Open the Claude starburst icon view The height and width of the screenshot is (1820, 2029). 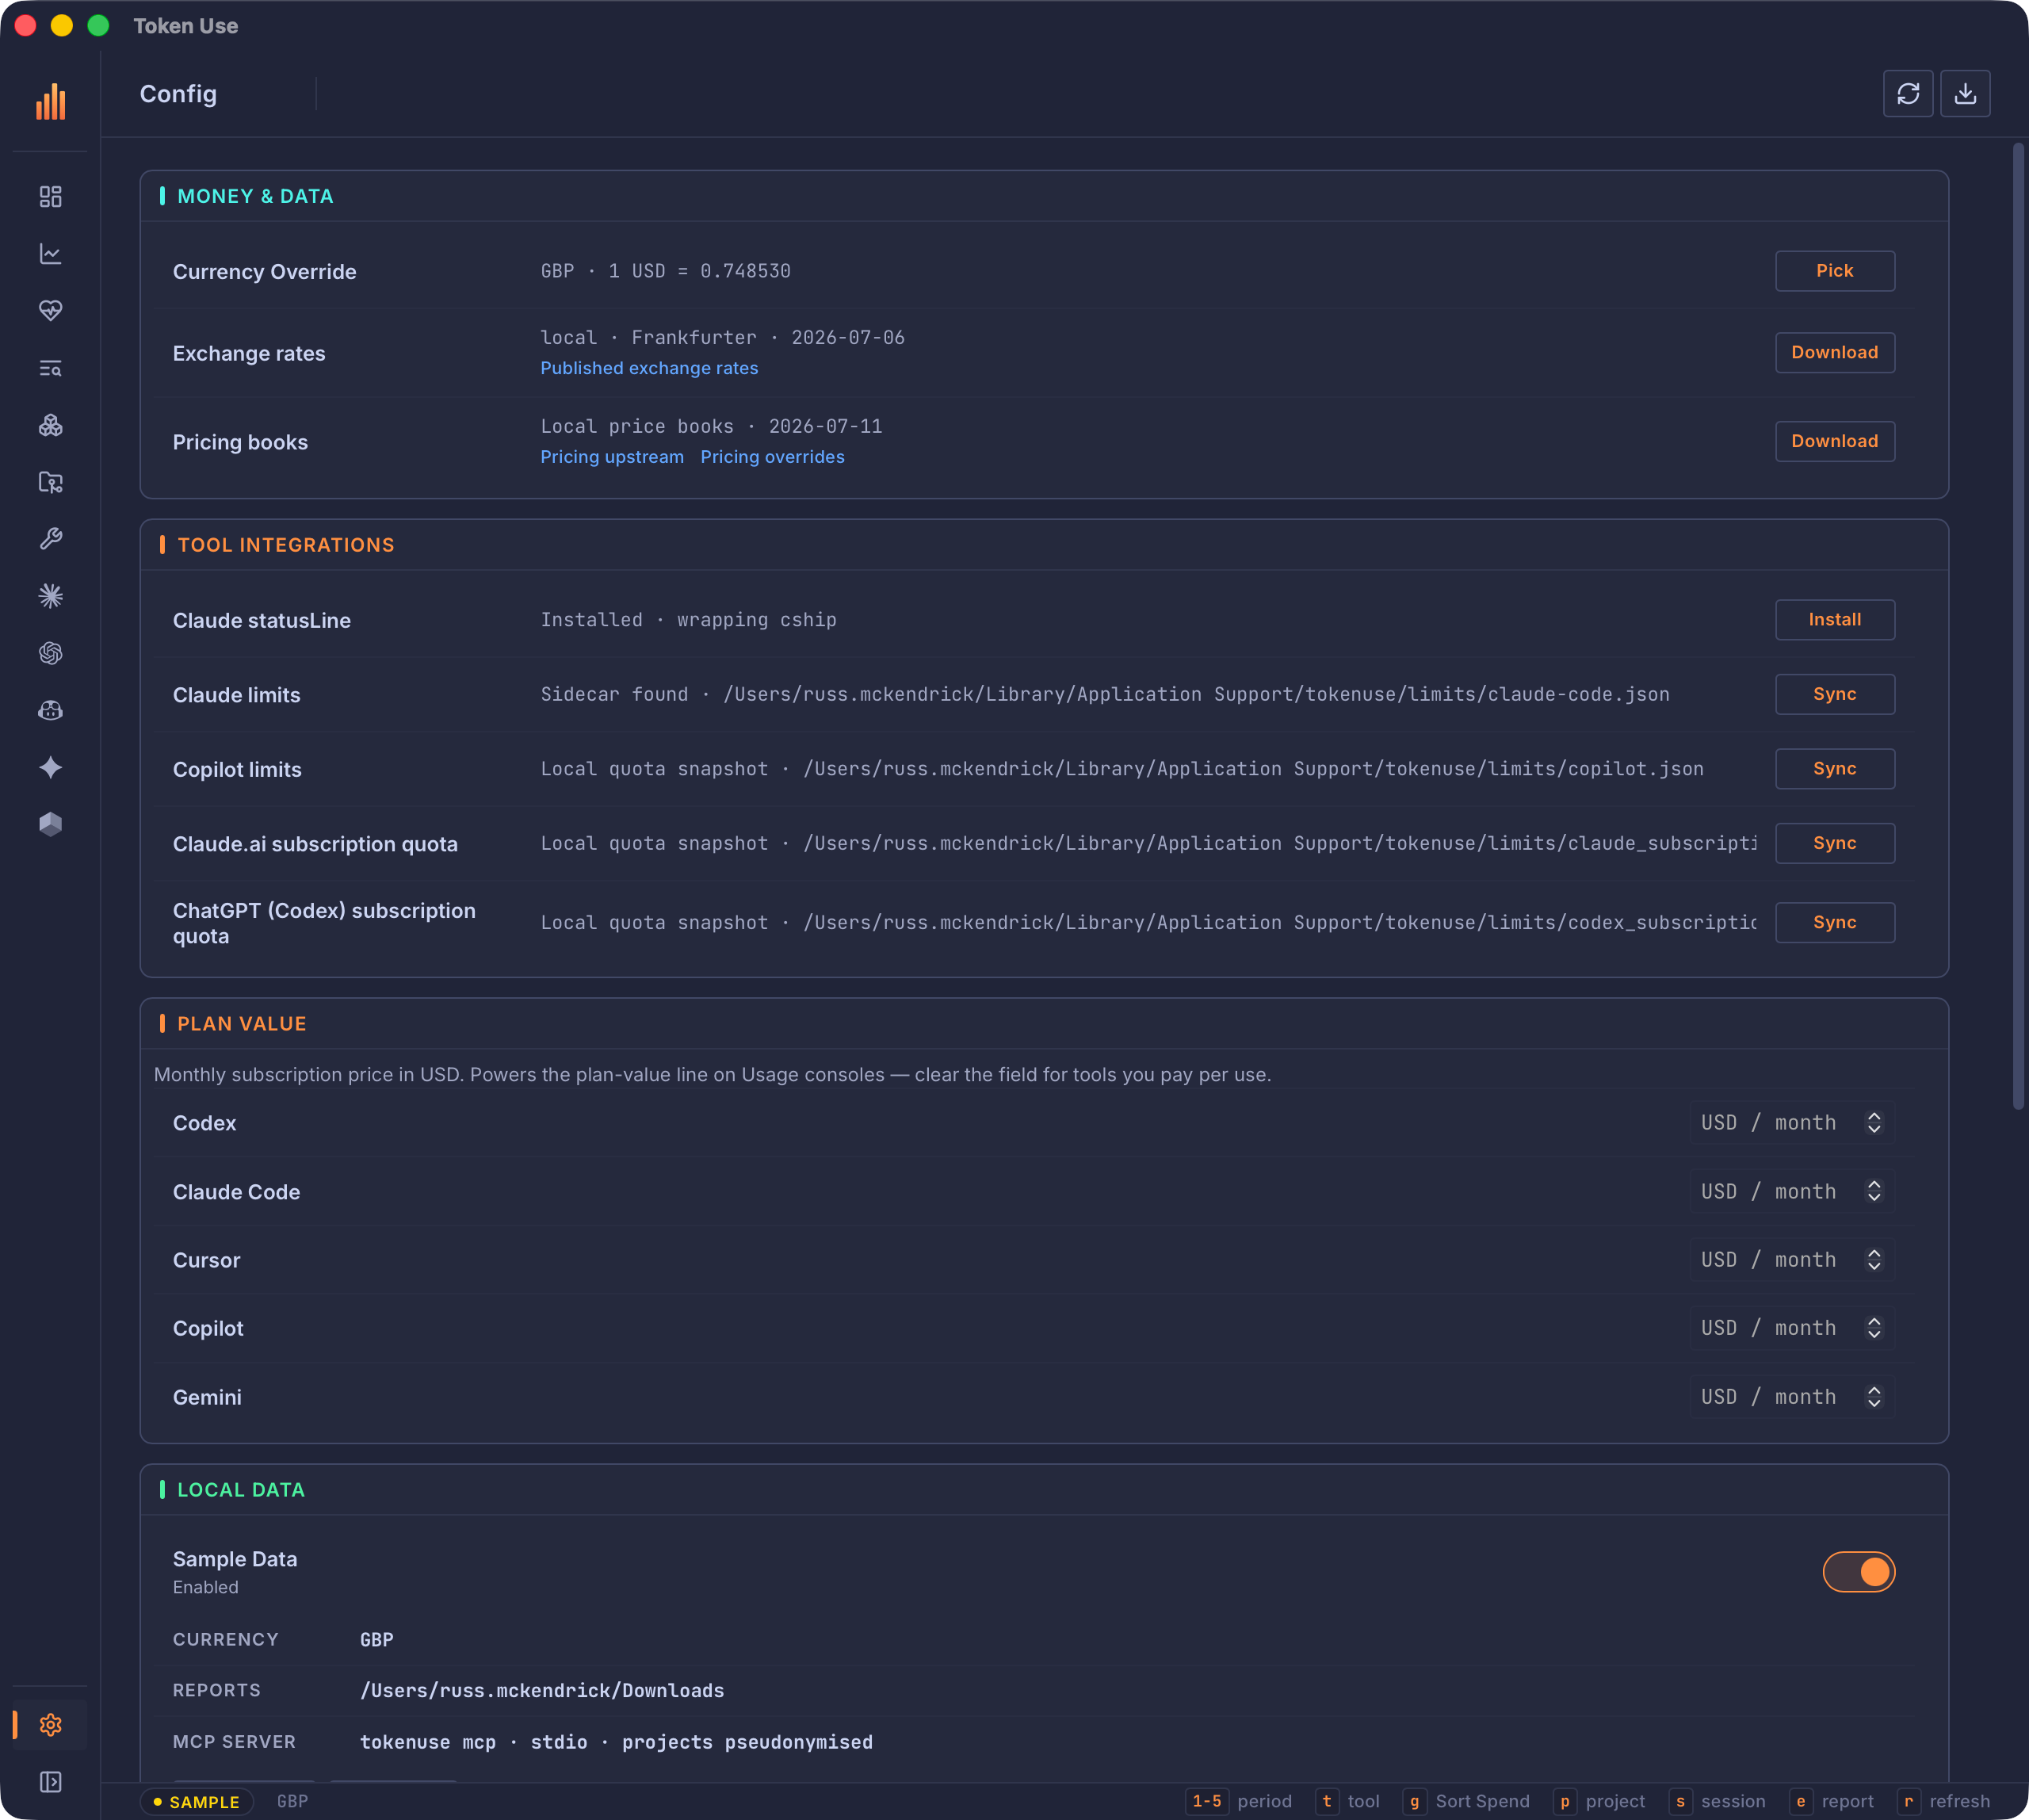[x=50, y=596]
